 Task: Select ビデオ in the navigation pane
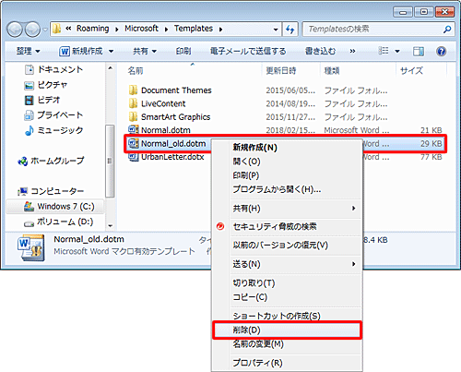(x=41, y=100)
